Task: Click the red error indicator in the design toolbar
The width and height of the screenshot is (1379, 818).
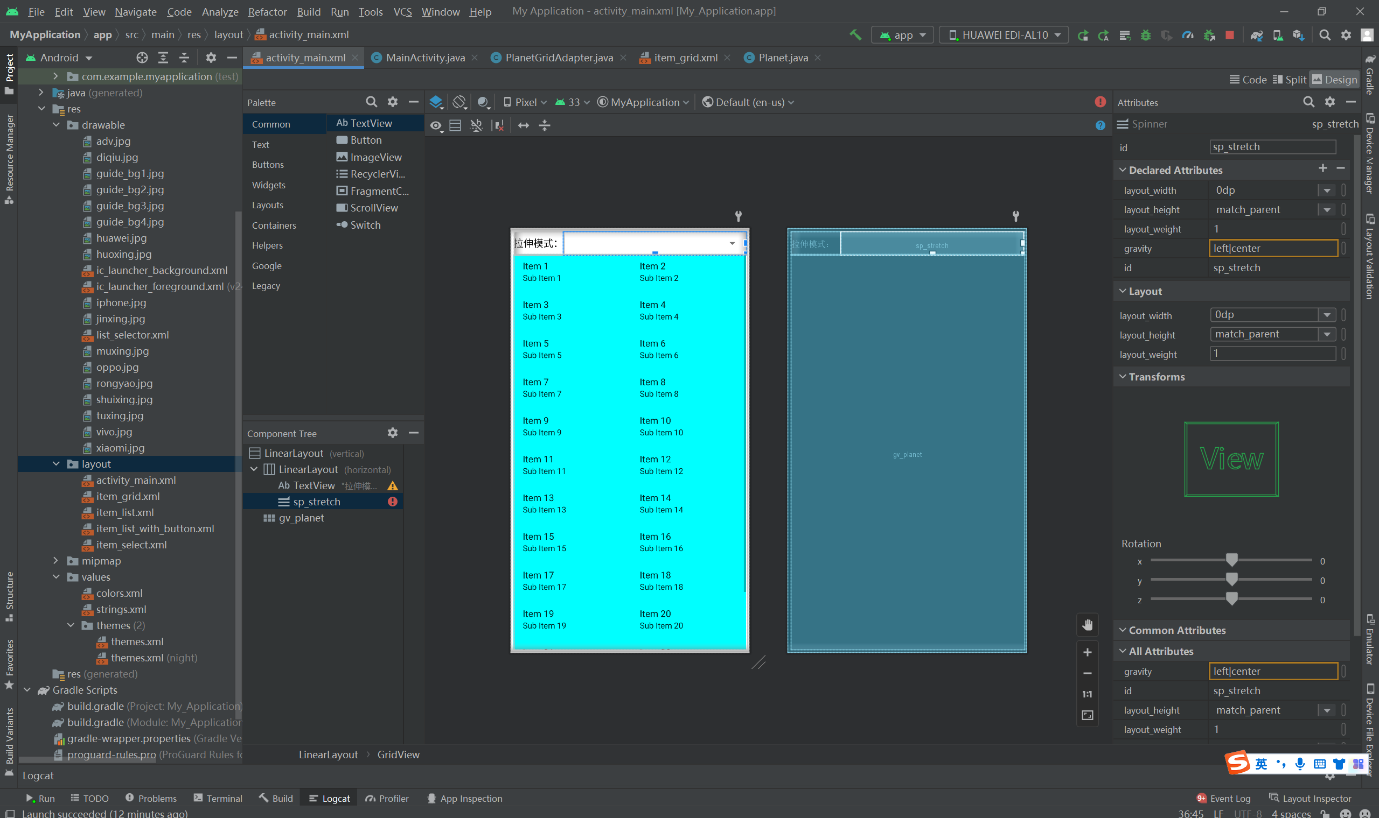Action: pyautogui.click(x=1100, y=102)
